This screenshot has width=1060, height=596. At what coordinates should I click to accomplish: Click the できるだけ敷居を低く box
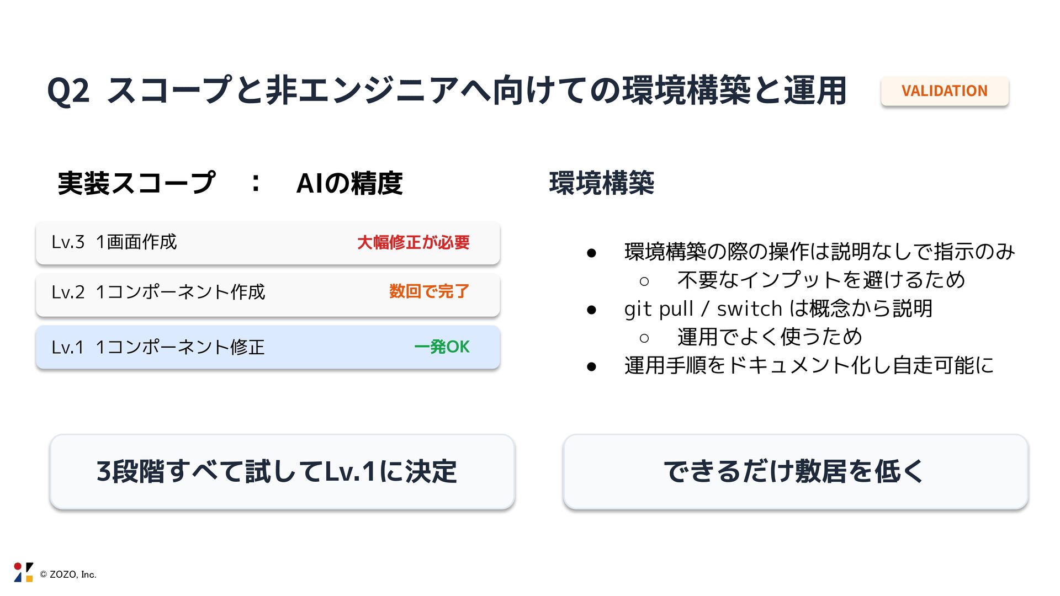[x=795, y=472]
